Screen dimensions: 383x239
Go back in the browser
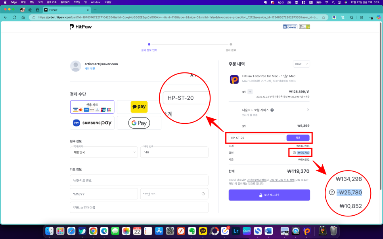point(6,17)
